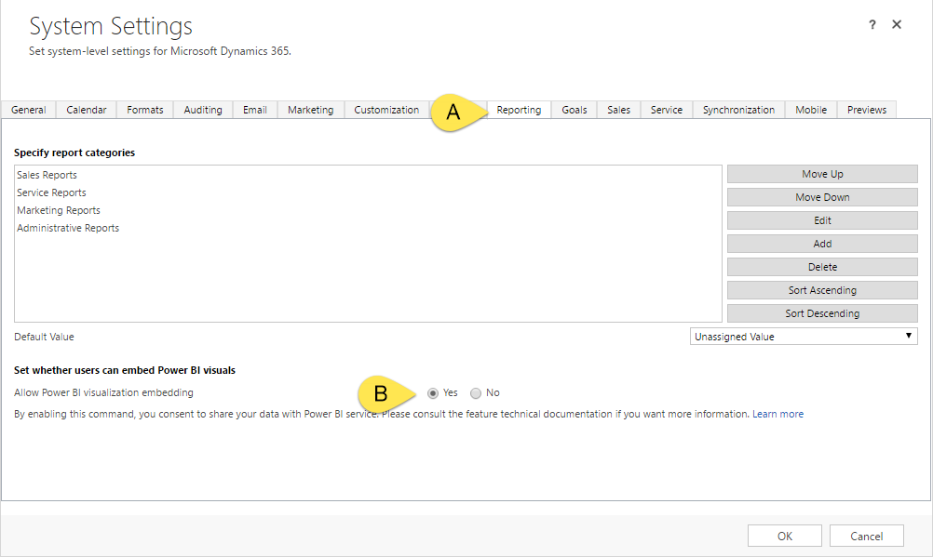Open the Previews tab
The width and height of the screenshot is (933, 557).
[867, 110]
